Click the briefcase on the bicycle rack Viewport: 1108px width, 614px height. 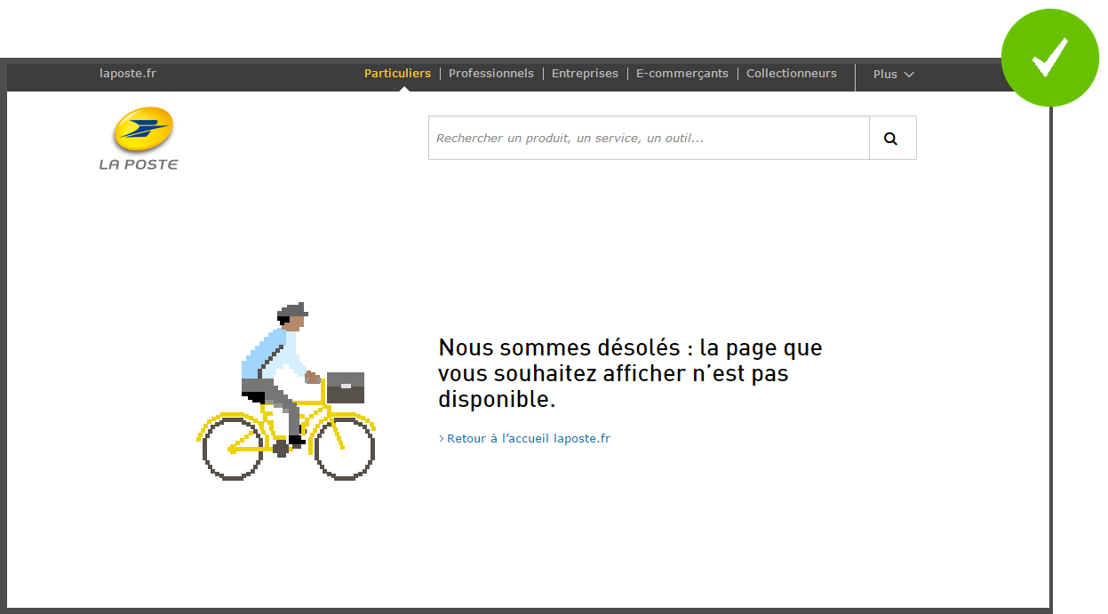pos(346,387)
